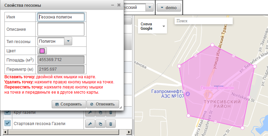Viewport: 268px width, 136px height.
Task: Click the Поиск map search field
Action: 204,21
